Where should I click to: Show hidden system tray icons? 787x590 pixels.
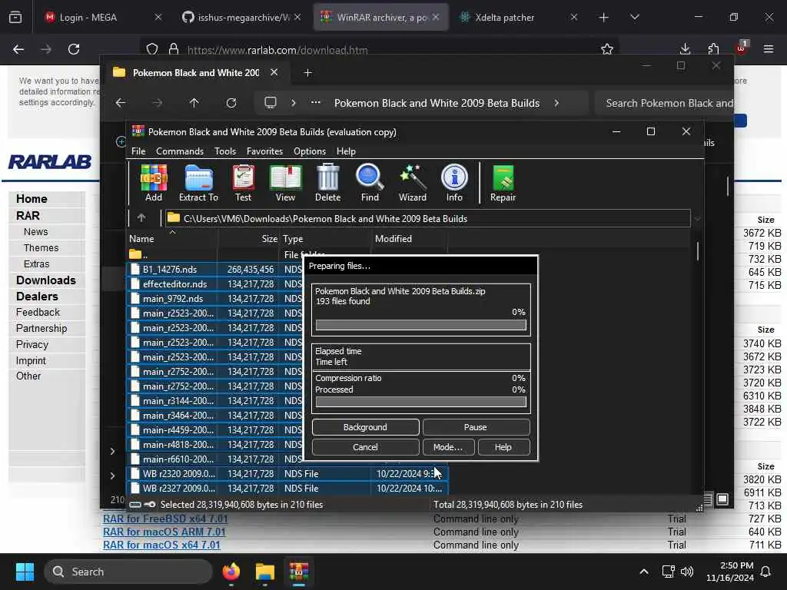coord(643,572)
